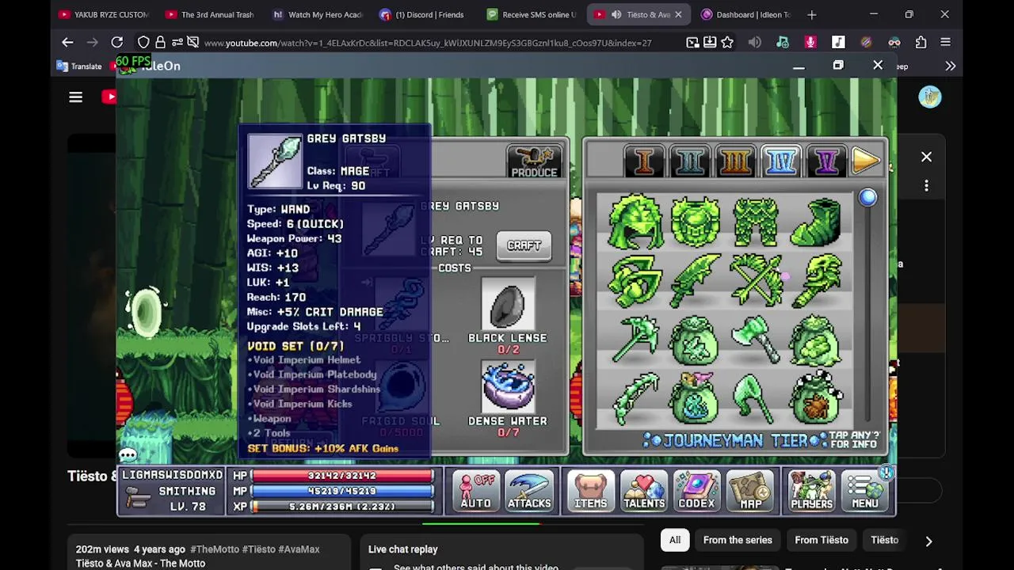Open the Items inventory
The height and width of the screenshot is (570, 1014).
click(x=590, y=491)
